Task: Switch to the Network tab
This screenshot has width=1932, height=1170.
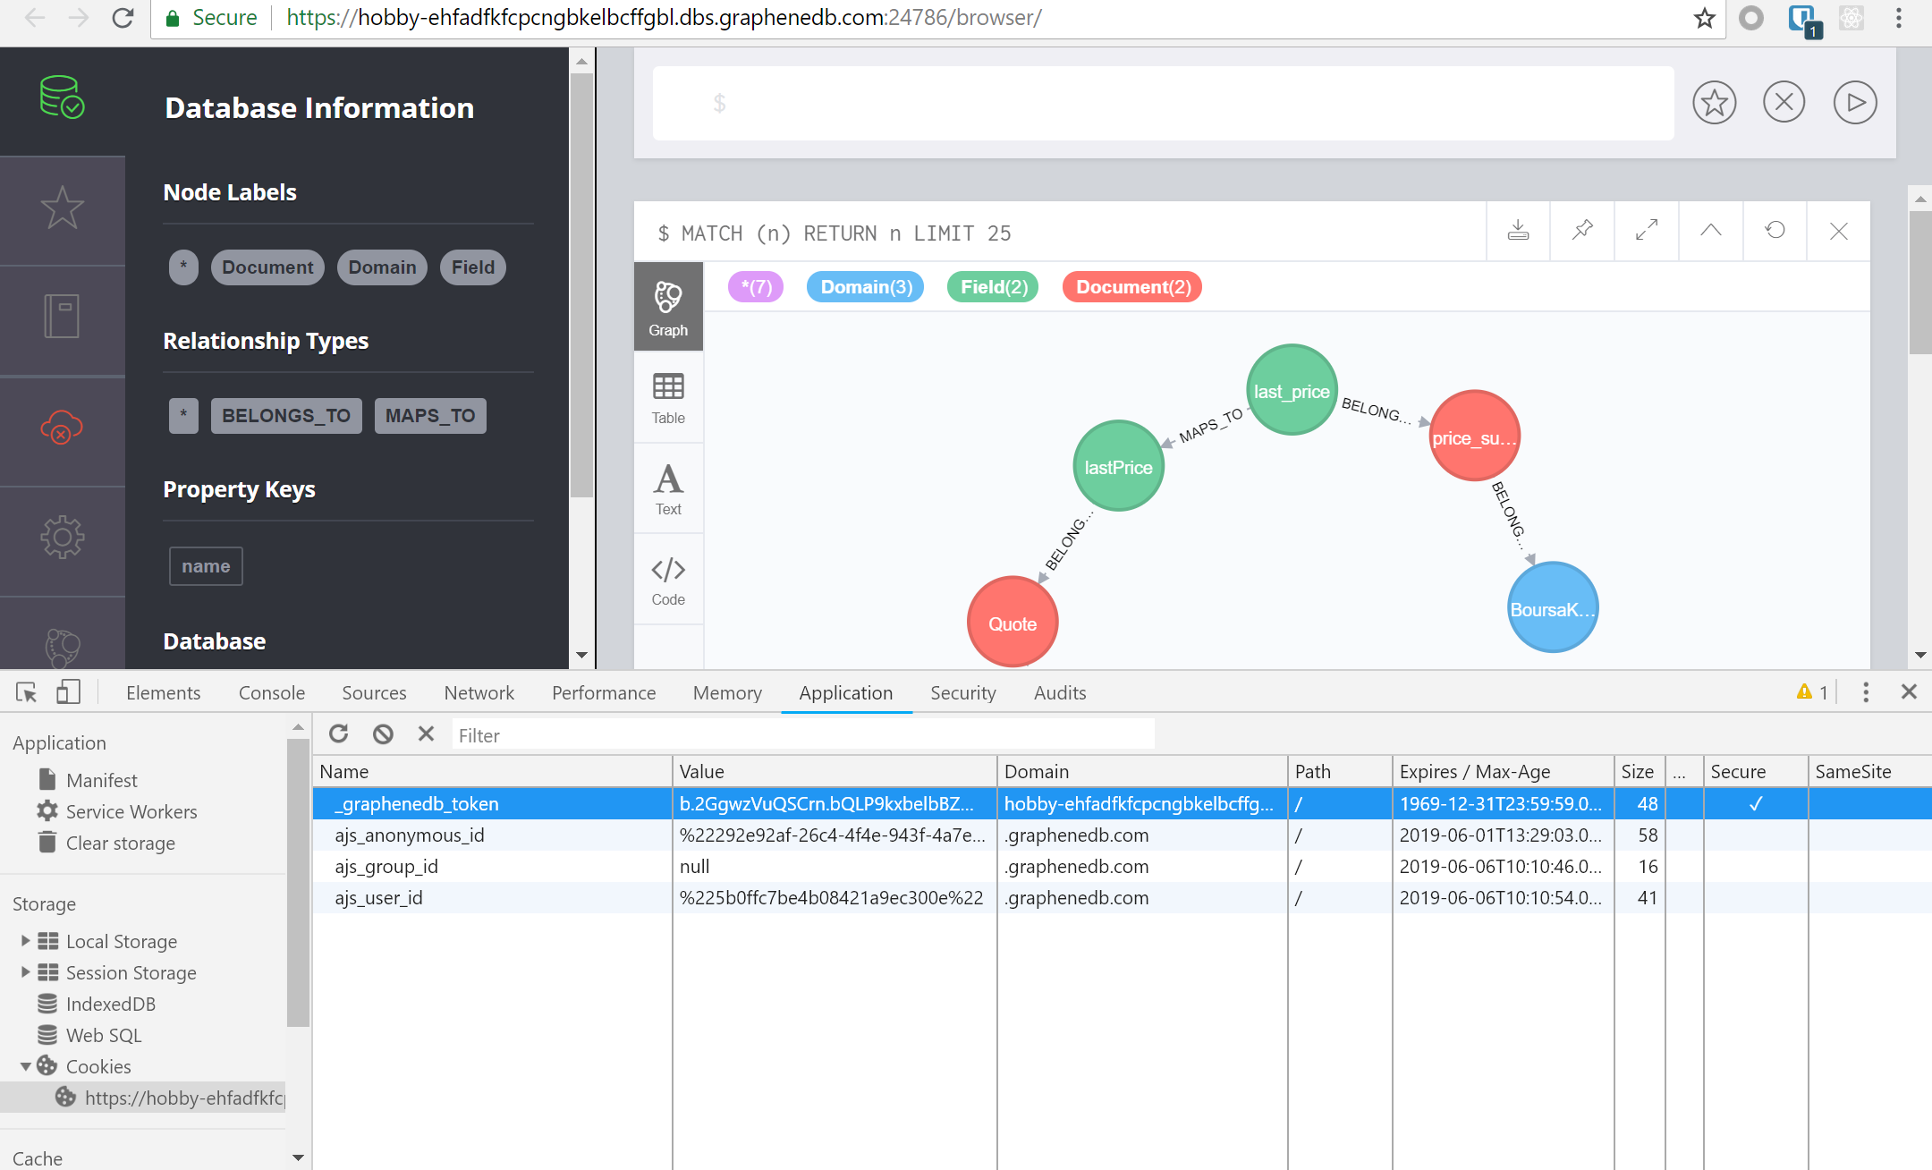Action: (479, 692)
